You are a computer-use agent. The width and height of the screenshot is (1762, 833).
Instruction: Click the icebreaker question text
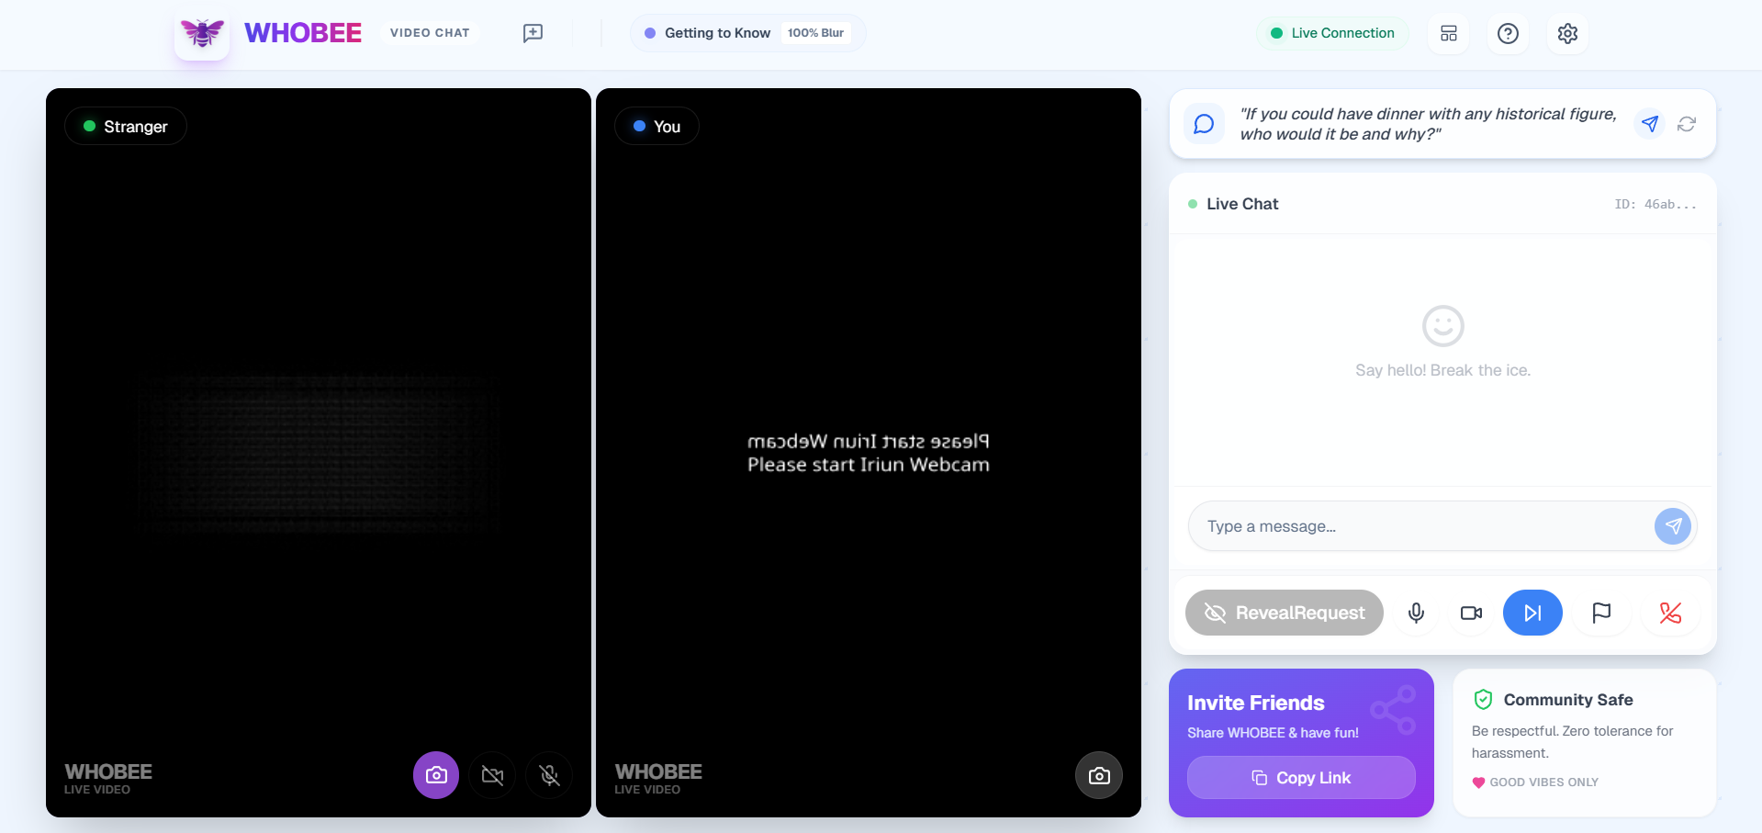[x=1428, y=124]
